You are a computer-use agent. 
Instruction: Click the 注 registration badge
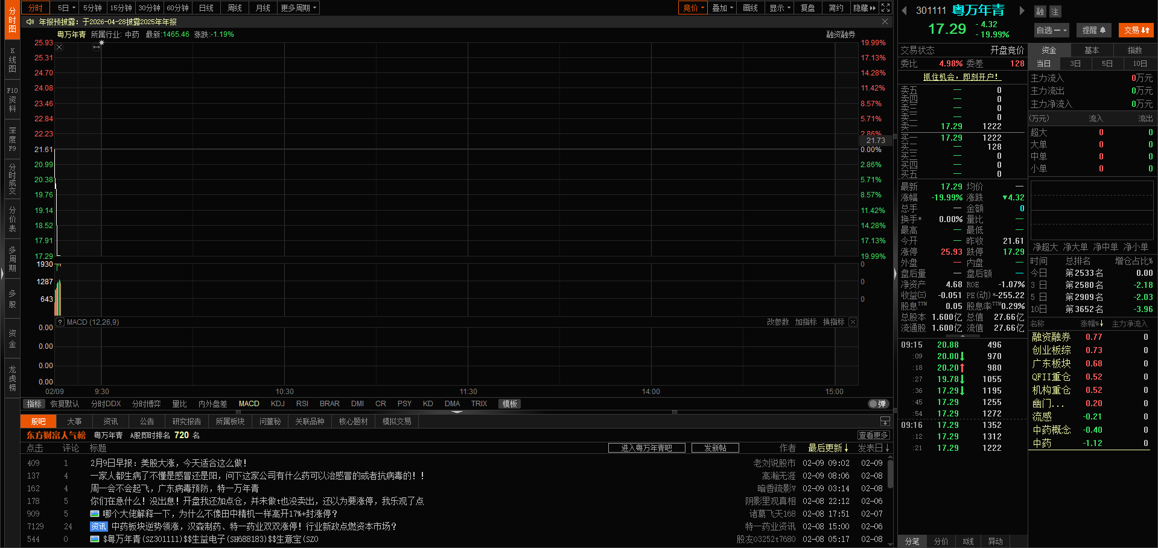tap(1055, 11)
